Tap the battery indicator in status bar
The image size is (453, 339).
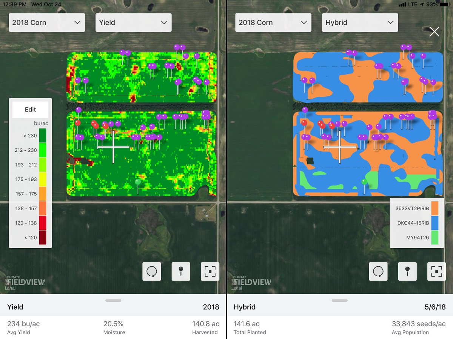444,5
